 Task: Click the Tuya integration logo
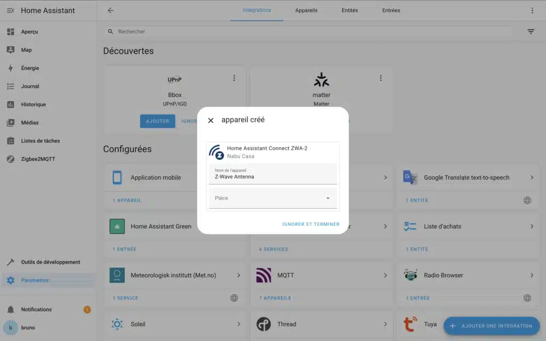point(410,324)
